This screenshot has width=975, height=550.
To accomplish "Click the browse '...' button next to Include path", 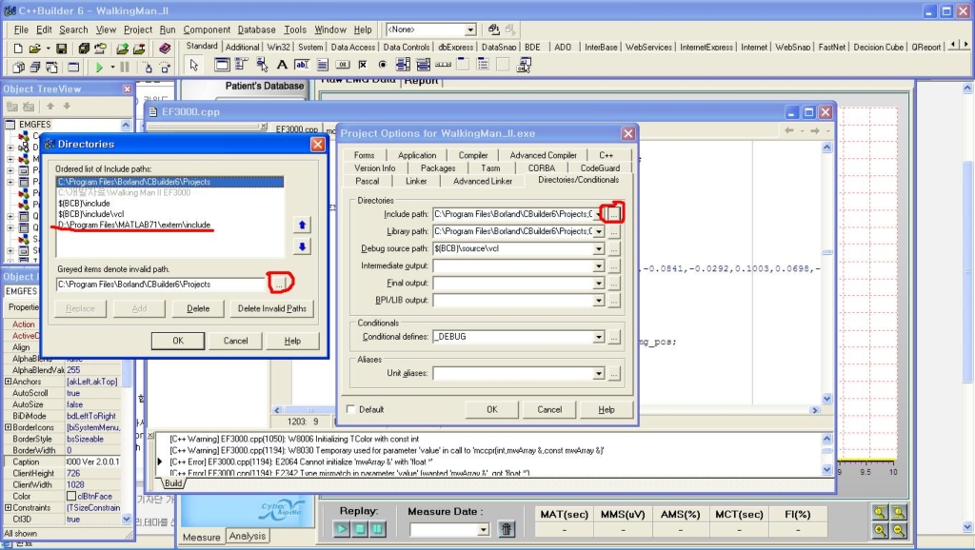I will click(614, 214).
